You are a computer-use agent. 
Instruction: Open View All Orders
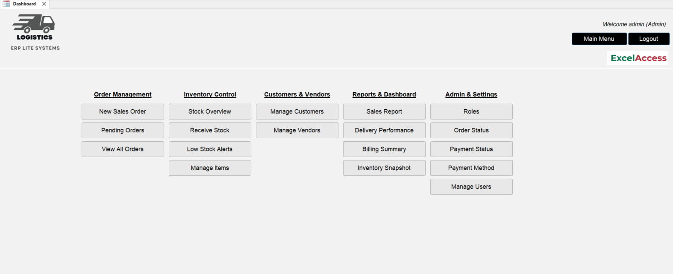[123, 149]
